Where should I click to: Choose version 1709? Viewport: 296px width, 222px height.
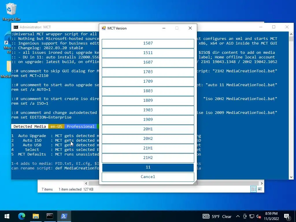point(148,82)
